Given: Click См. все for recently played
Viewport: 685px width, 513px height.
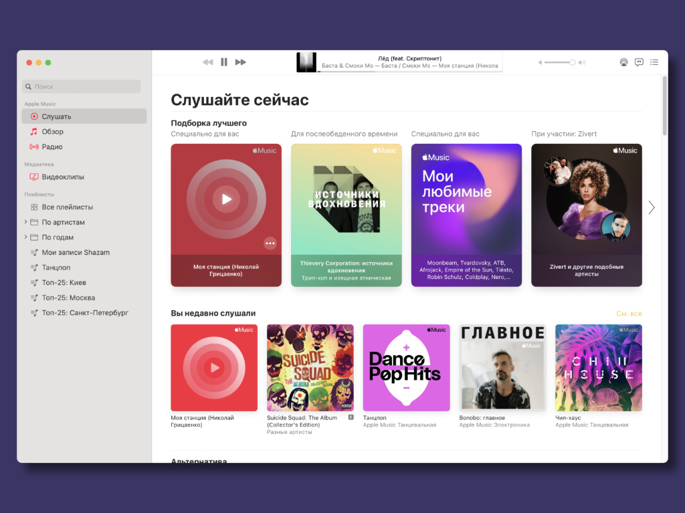Looking at the screenshot, I should pos(629,313).
